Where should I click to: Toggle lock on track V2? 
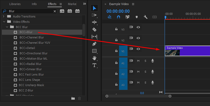(x=116, y=40)
